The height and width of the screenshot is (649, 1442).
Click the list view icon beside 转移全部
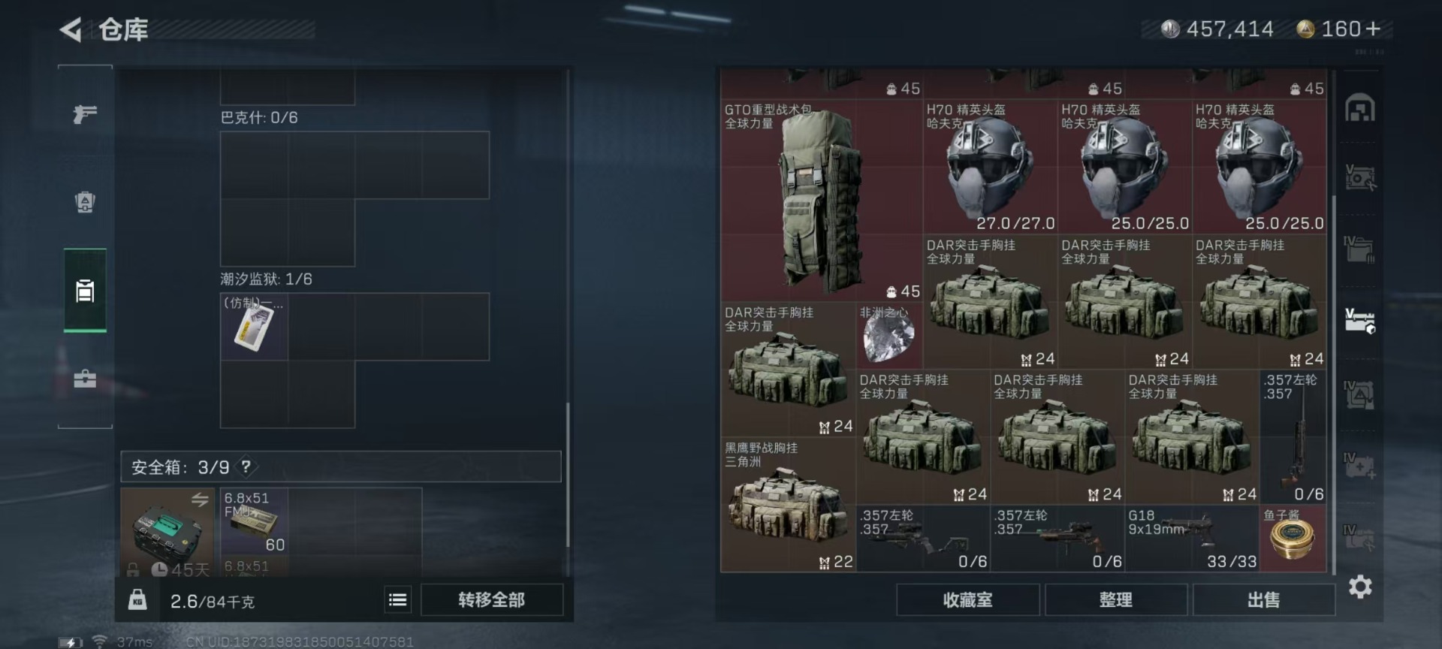pyautogui.click(x=398, y=599)
